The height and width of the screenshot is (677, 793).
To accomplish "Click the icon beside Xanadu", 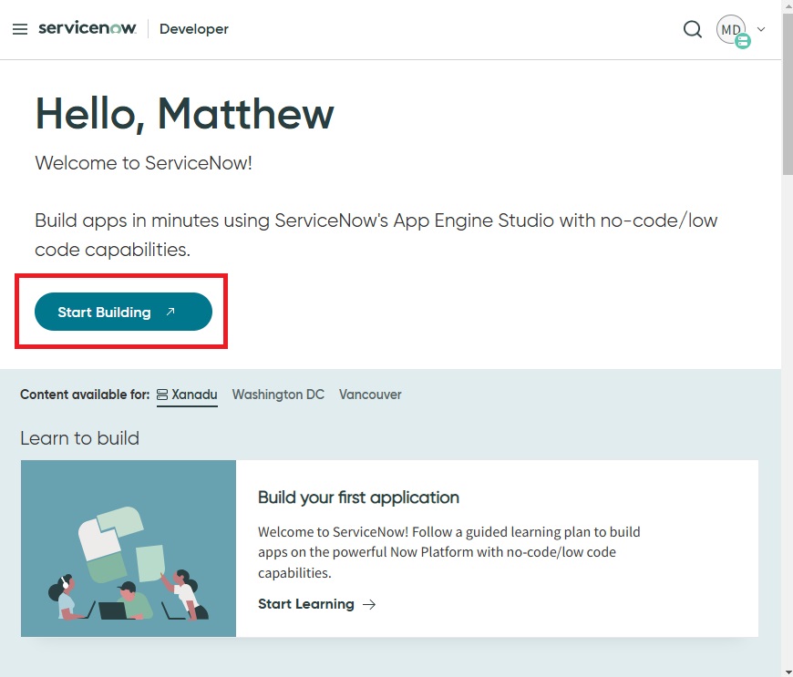I will click(x=162, y=395).
